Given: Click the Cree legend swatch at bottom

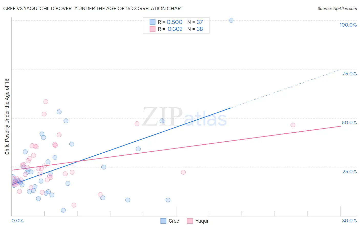Looking at the screenshot, I should pyautogui.click(x=163, y=221).
